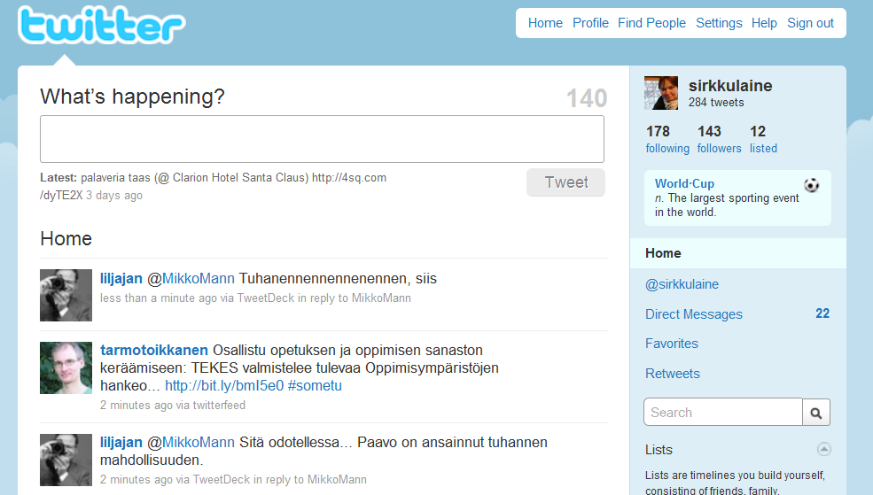Click 284 tweets count
This screenshot has height=495, width=873.
(716, 103)
